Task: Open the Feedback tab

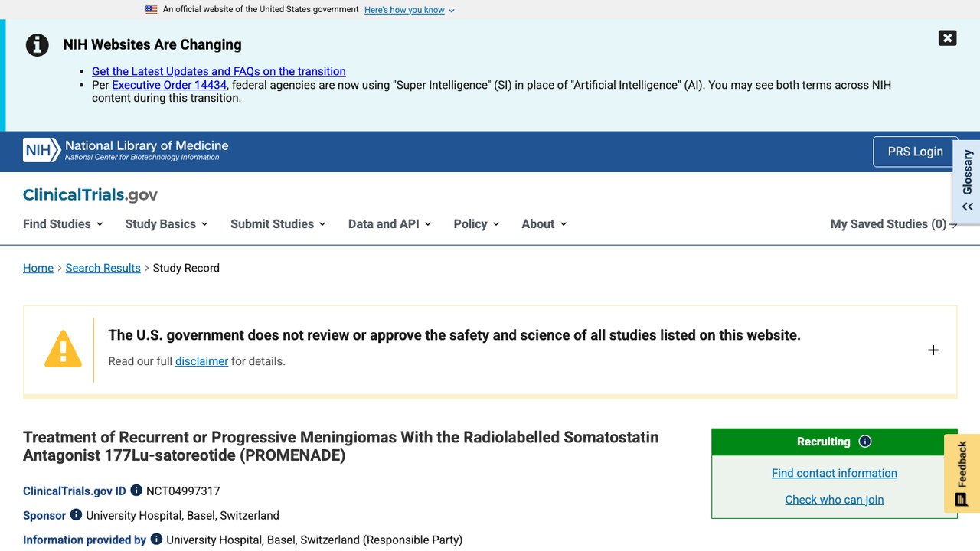Action: click(x=962, y=474)
